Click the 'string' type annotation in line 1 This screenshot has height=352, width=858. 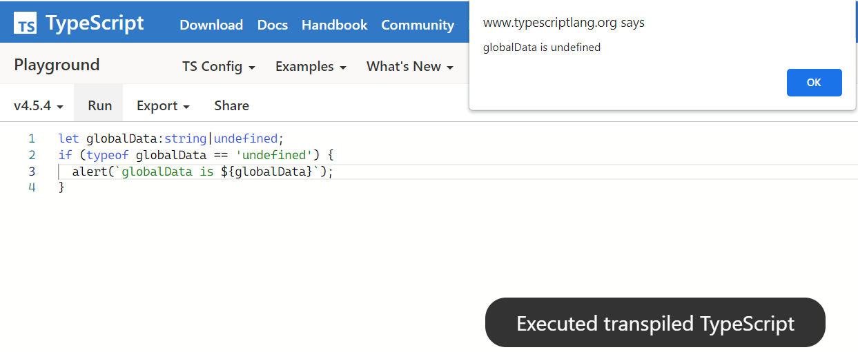[185, 138]
